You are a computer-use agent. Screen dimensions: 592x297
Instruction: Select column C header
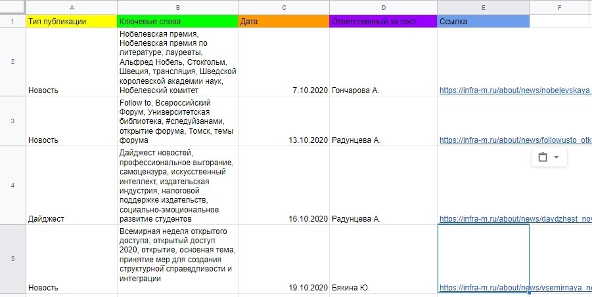284,7
